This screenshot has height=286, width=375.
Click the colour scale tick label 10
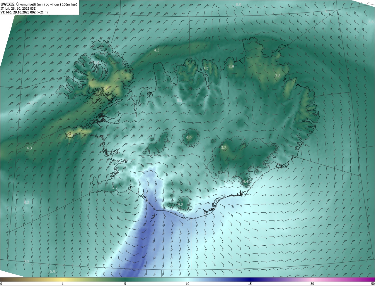point(187,284)
